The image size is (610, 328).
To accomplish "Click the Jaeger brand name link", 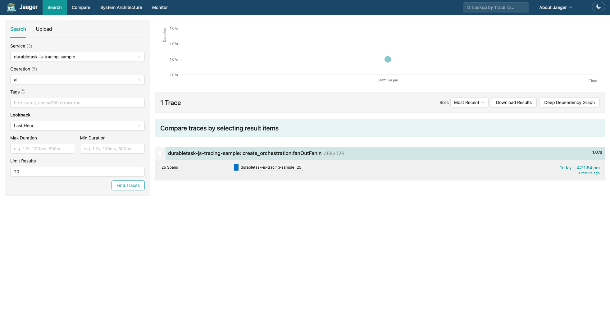I will coord(28,7).
